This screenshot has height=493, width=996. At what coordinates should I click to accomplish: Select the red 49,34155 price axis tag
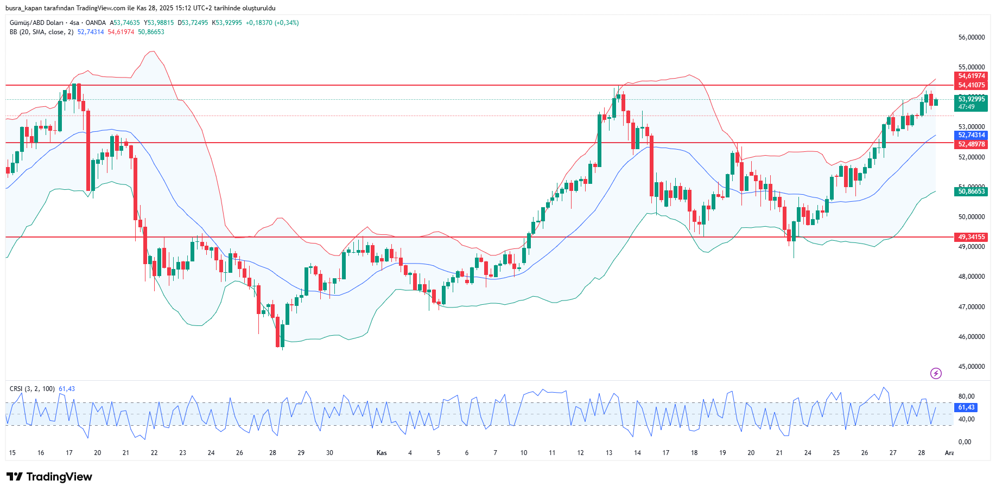point(971,237)
